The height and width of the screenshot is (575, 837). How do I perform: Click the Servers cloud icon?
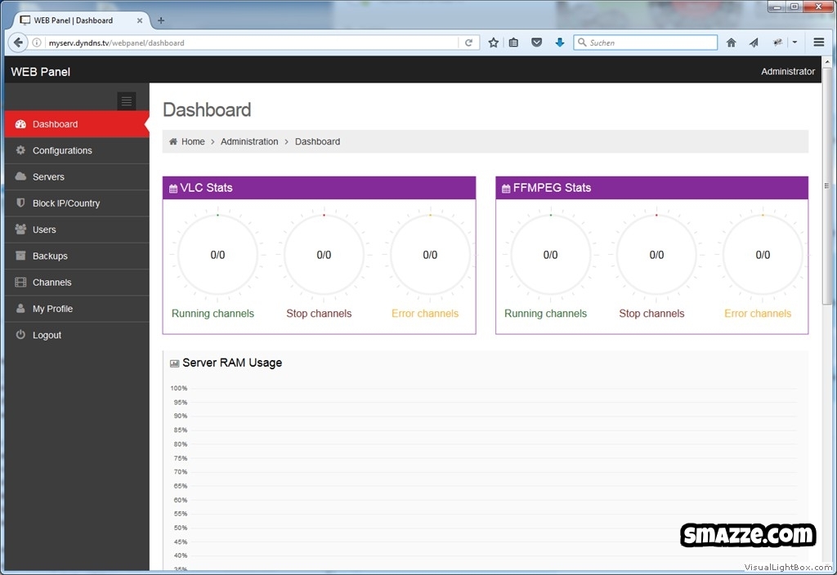20,176
